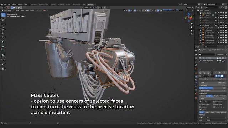Click the outliner search field
Image resolution: width=228 pixels, height=128 pixels.
pyautogui.click(x=212, y=7)
